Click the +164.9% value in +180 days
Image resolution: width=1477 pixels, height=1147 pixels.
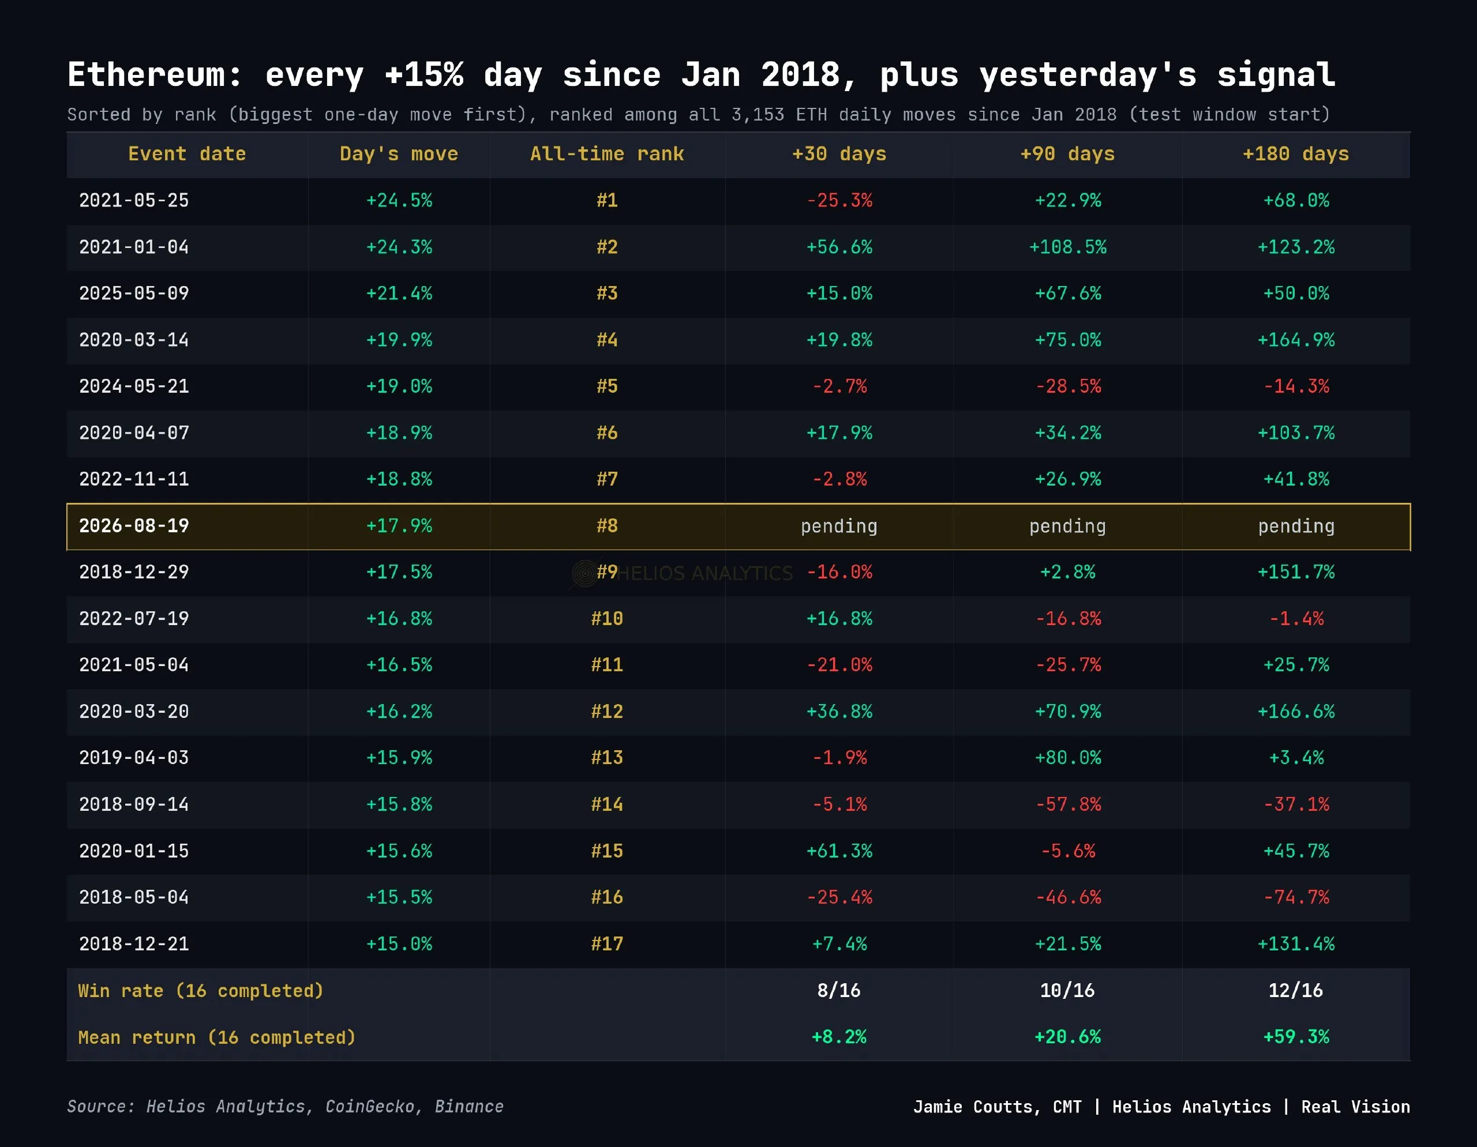click(x=1296, y=340)
